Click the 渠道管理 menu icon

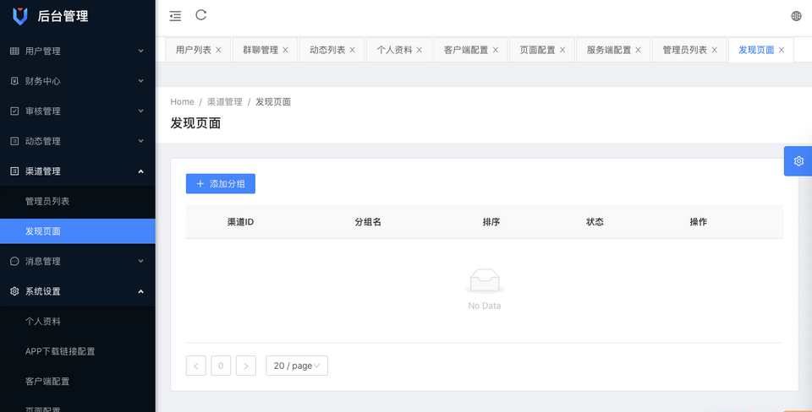[x=14, y=171]
